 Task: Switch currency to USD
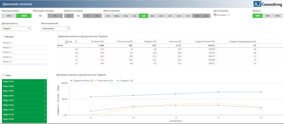click(277, 16)
